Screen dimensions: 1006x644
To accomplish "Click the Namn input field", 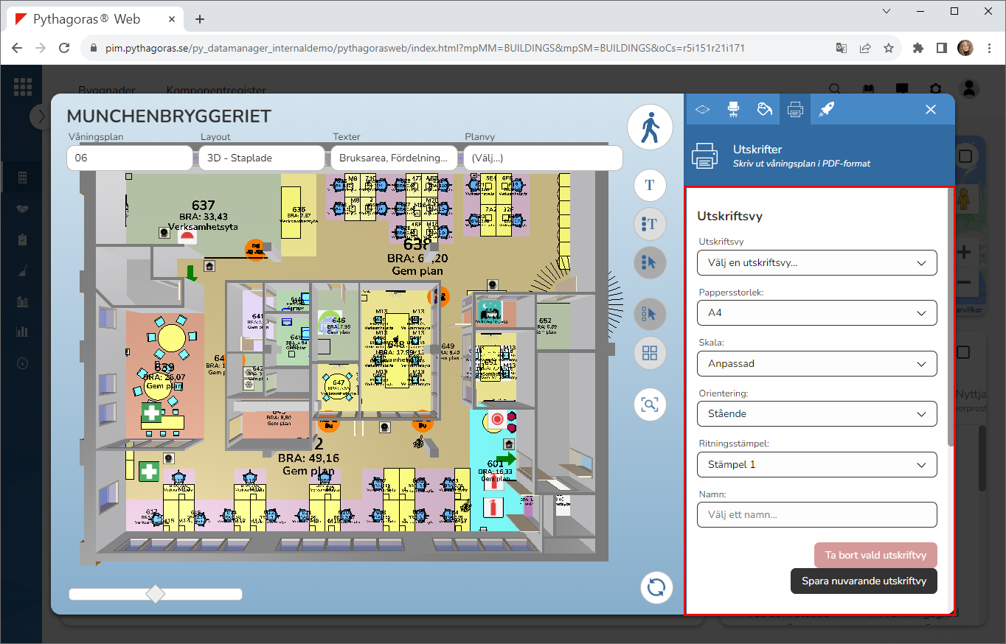I will click(816, 515).
